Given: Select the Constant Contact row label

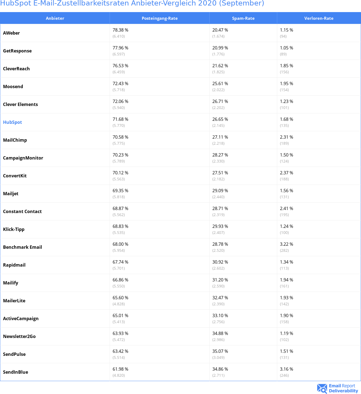Looking at the screenshot, I should tap(22, 211).
